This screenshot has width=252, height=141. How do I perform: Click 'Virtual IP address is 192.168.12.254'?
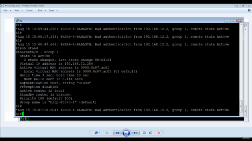click(56, 63)
